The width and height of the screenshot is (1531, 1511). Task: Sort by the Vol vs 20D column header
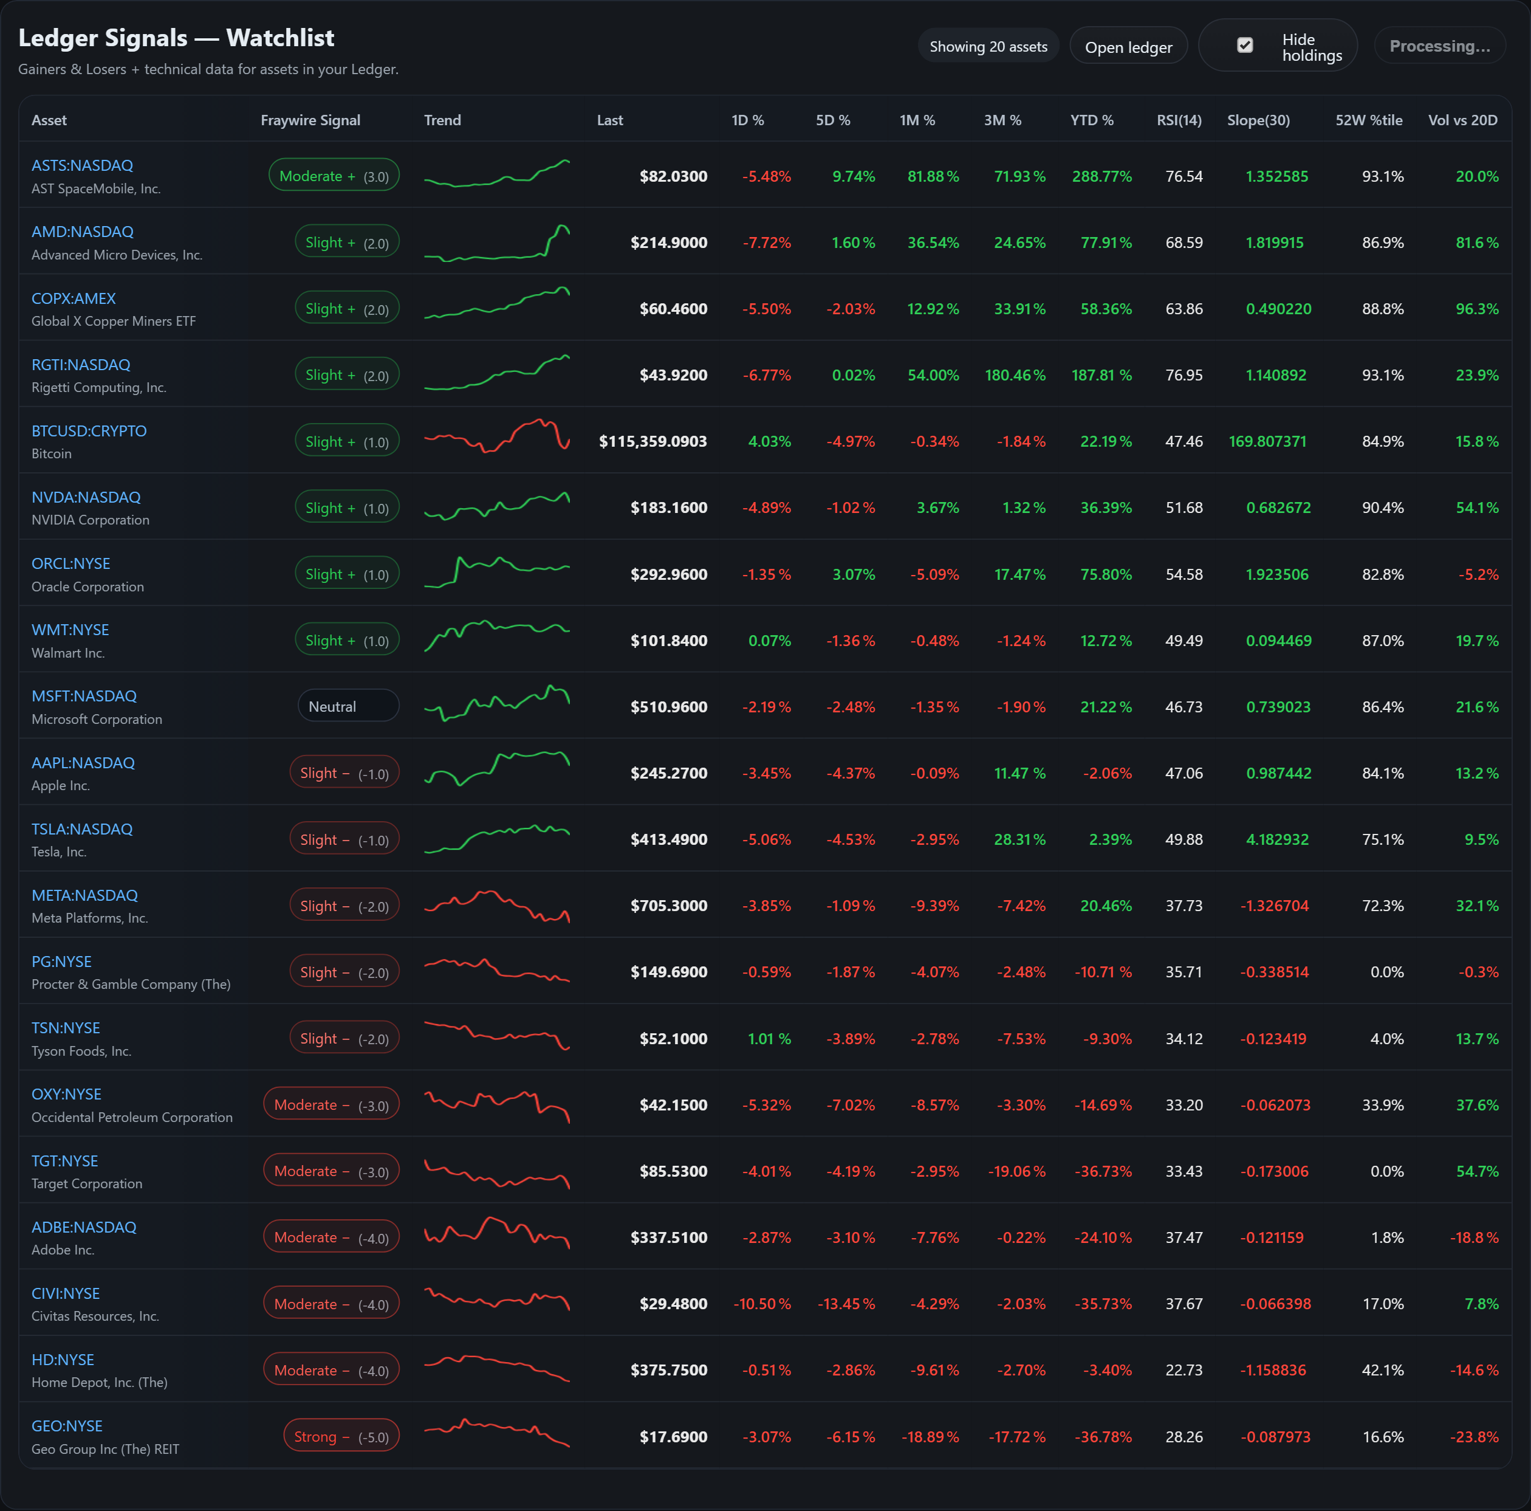tap(1462, 120)
